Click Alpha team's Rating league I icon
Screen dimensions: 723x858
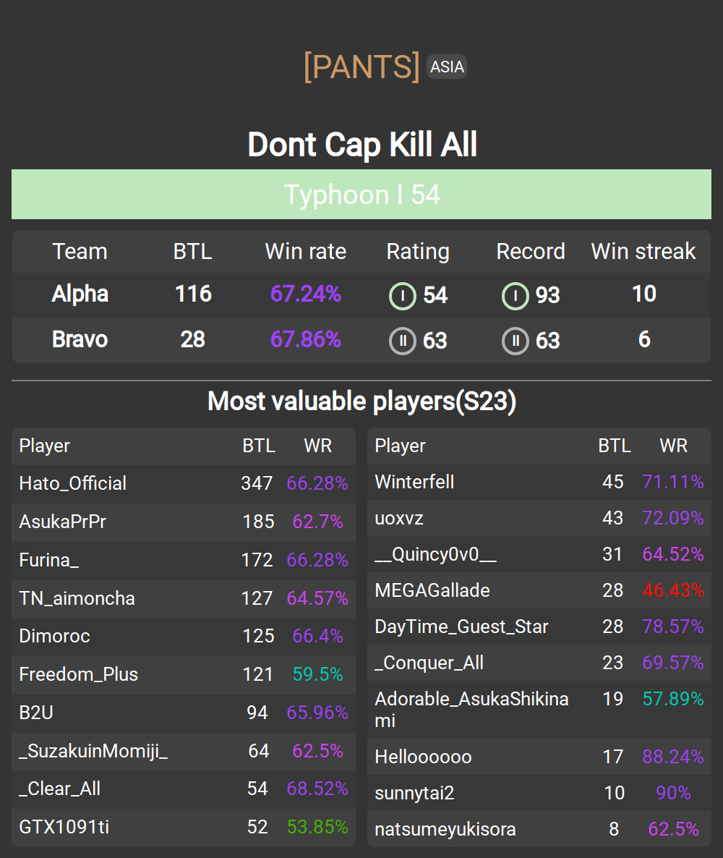click(403, 296)
